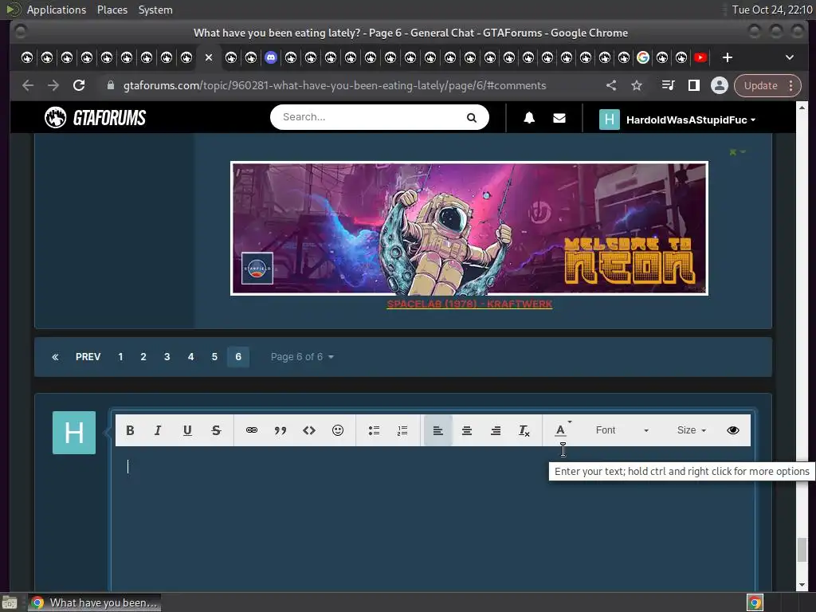Switch to the Discord tab

click(x=271, y=57)
